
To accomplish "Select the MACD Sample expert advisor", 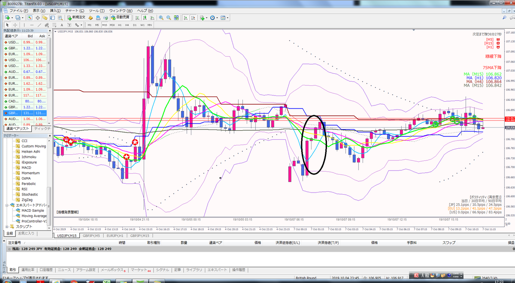I will tap(33, 211).
